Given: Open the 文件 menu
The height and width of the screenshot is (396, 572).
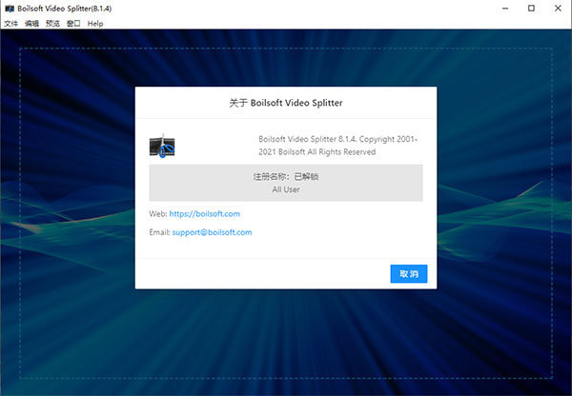Looking at the screenshot, I should (10, 24).
